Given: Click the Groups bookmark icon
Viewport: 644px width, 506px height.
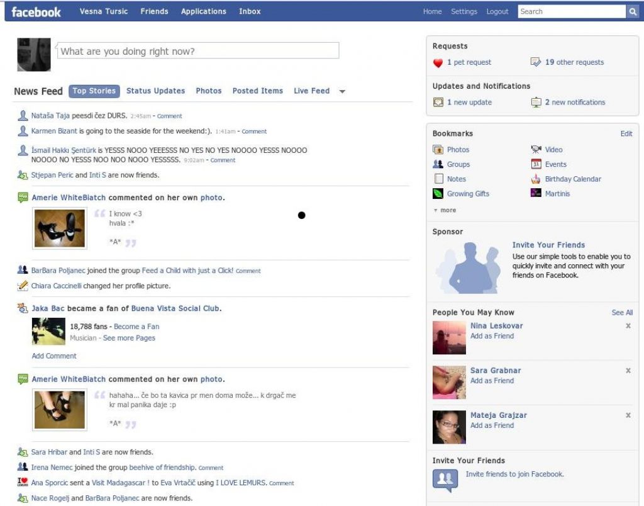Looking at the screenshot, I should (x=438, y=164).
